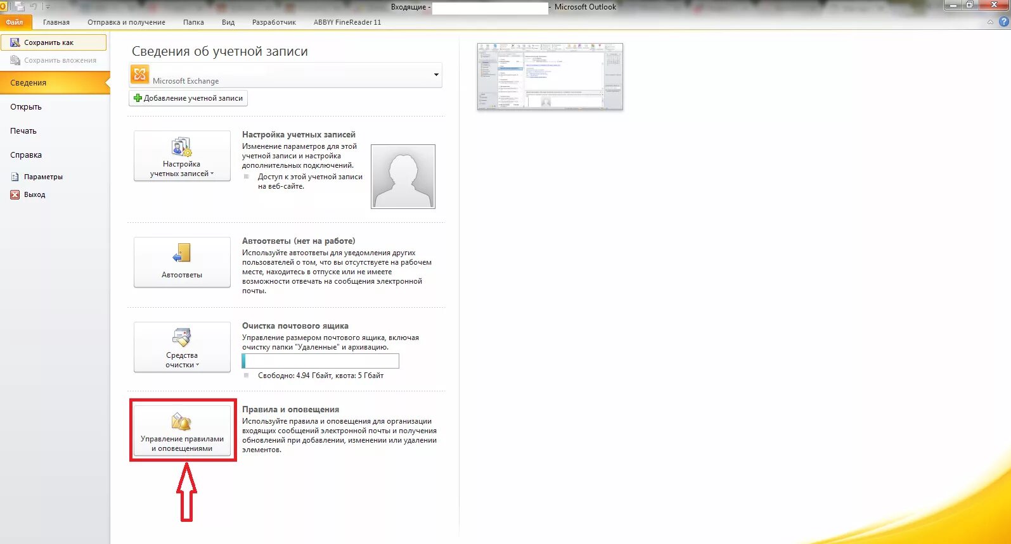Click Сохранить вложения menu item
The height and width of the screenshot is (544, 1011).
(53, 60)
